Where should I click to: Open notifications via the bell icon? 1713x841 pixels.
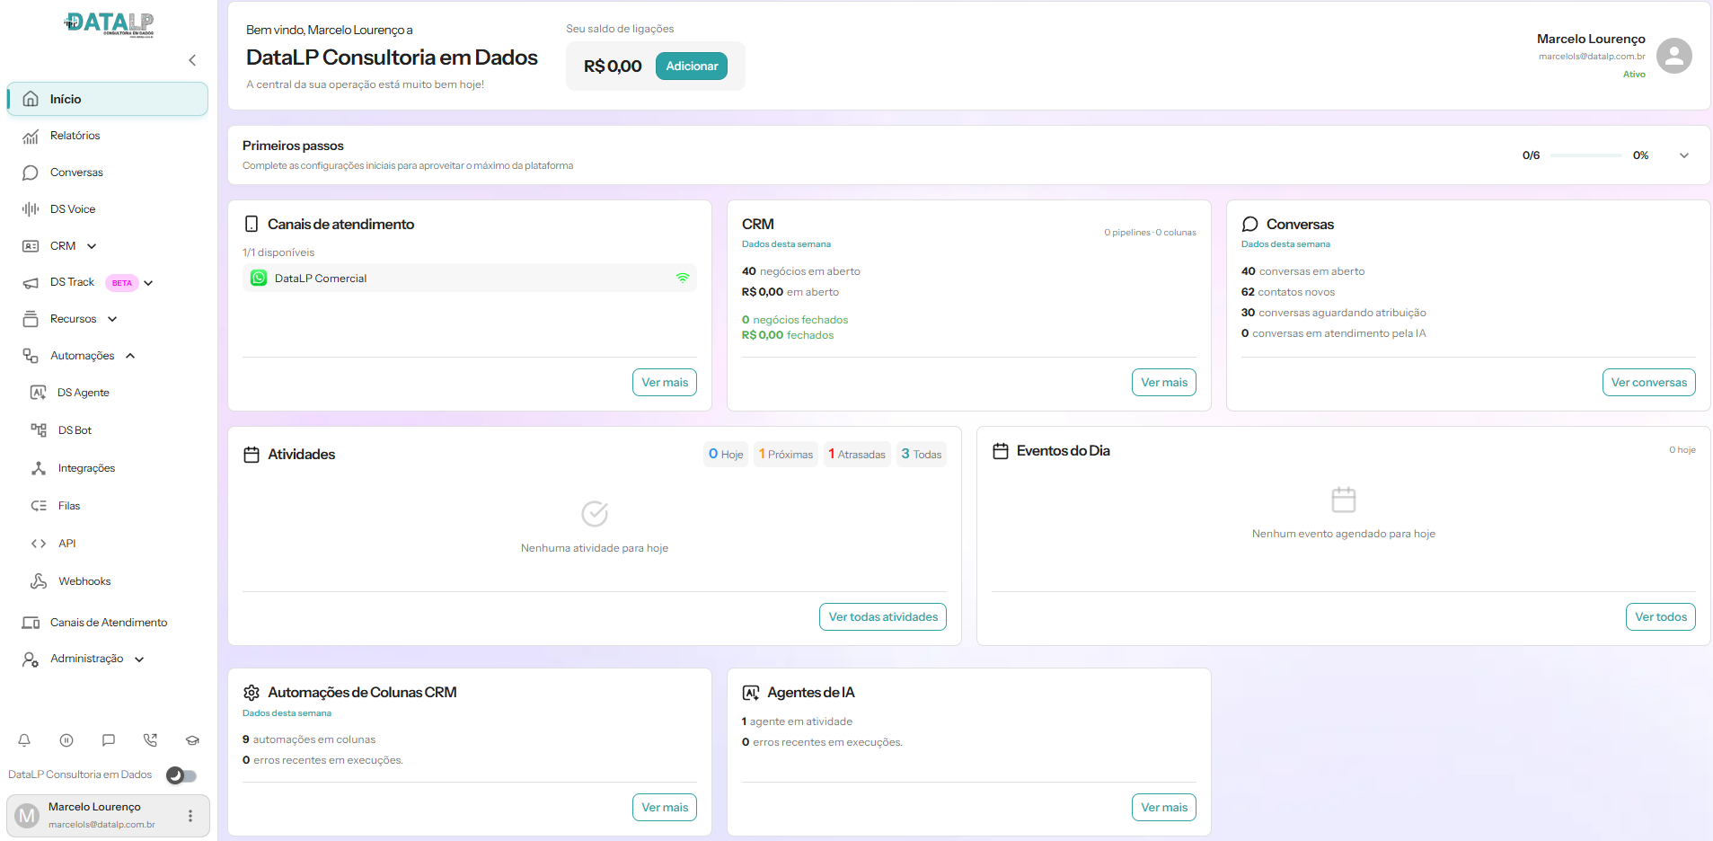click(x=24, y=740)
